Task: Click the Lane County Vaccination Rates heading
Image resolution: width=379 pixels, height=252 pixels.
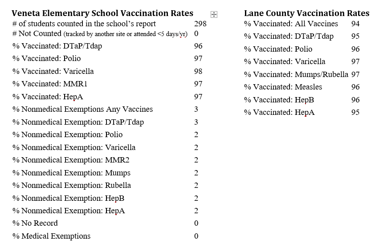Action: point(306,13)
